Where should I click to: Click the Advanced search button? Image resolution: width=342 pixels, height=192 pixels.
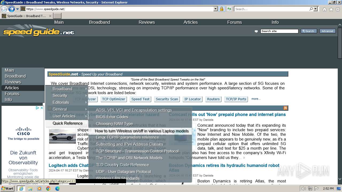click(327, 31)
